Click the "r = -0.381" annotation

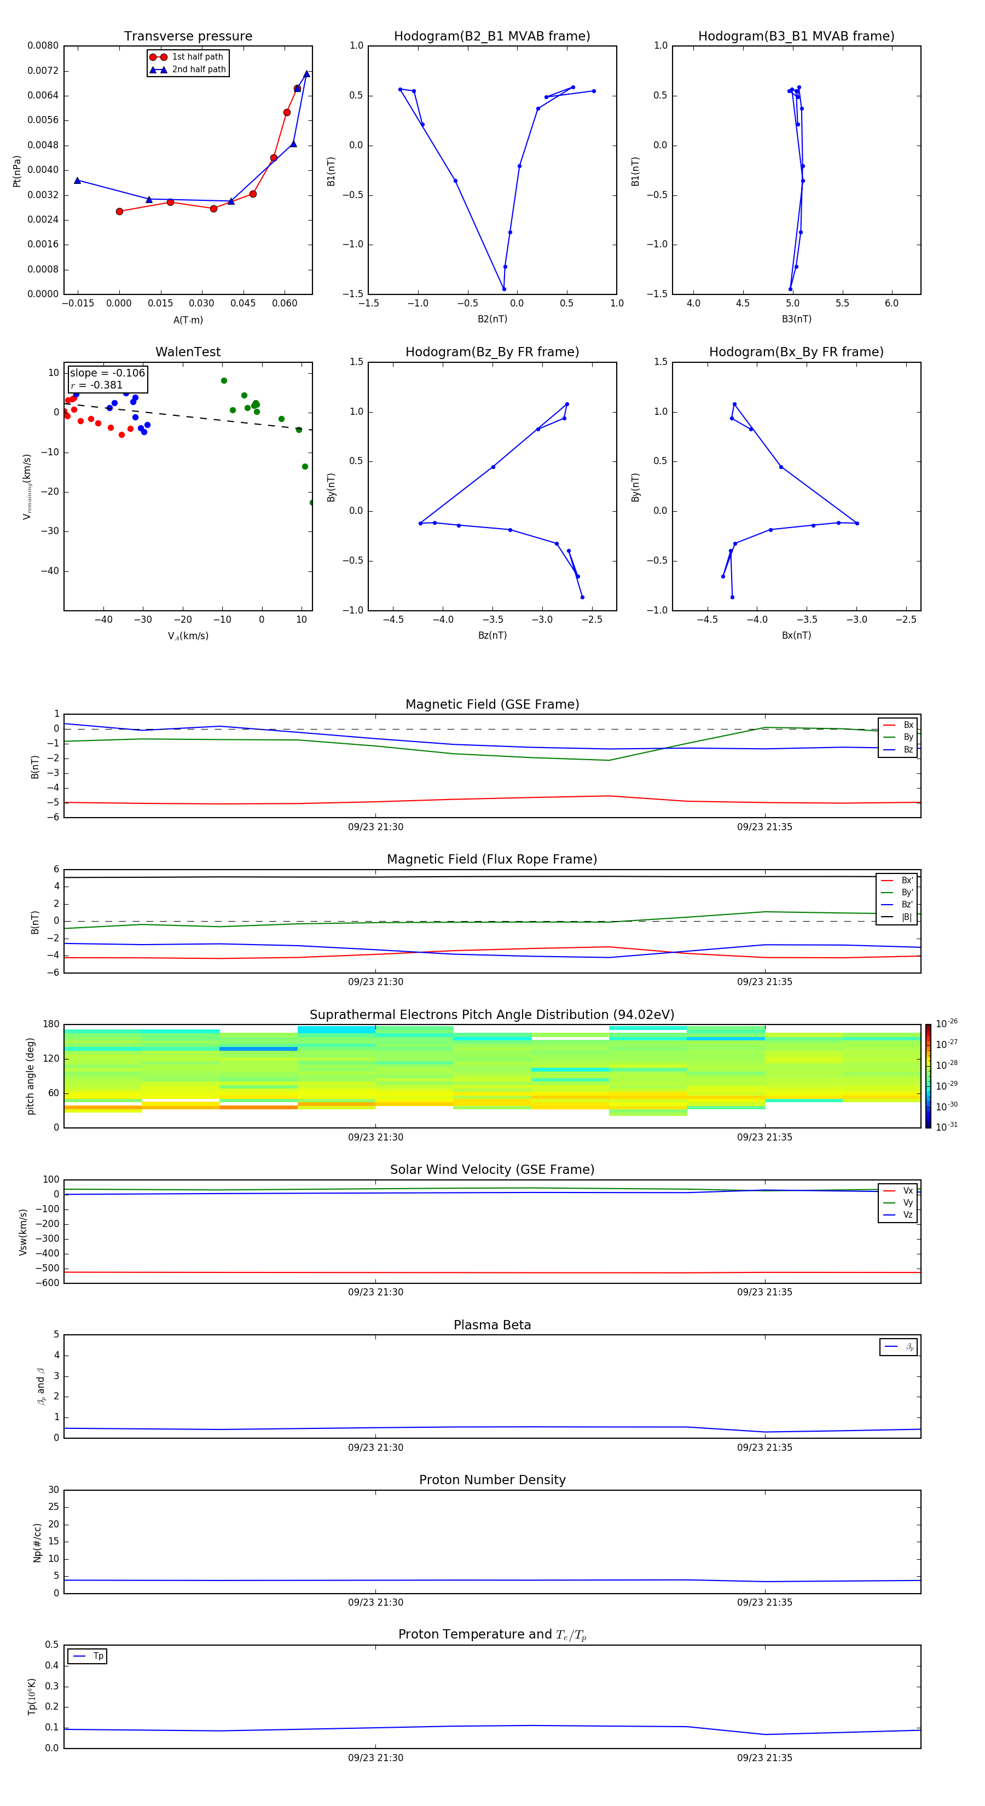[x=97, y=385]
